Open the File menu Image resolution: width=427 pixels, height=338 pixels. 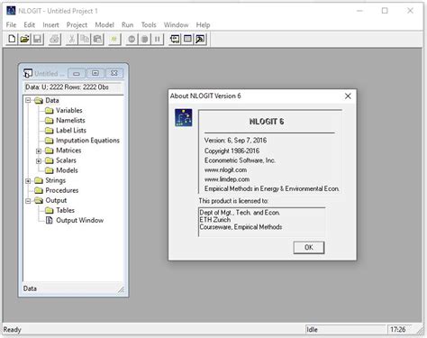[x=11, y=25]
